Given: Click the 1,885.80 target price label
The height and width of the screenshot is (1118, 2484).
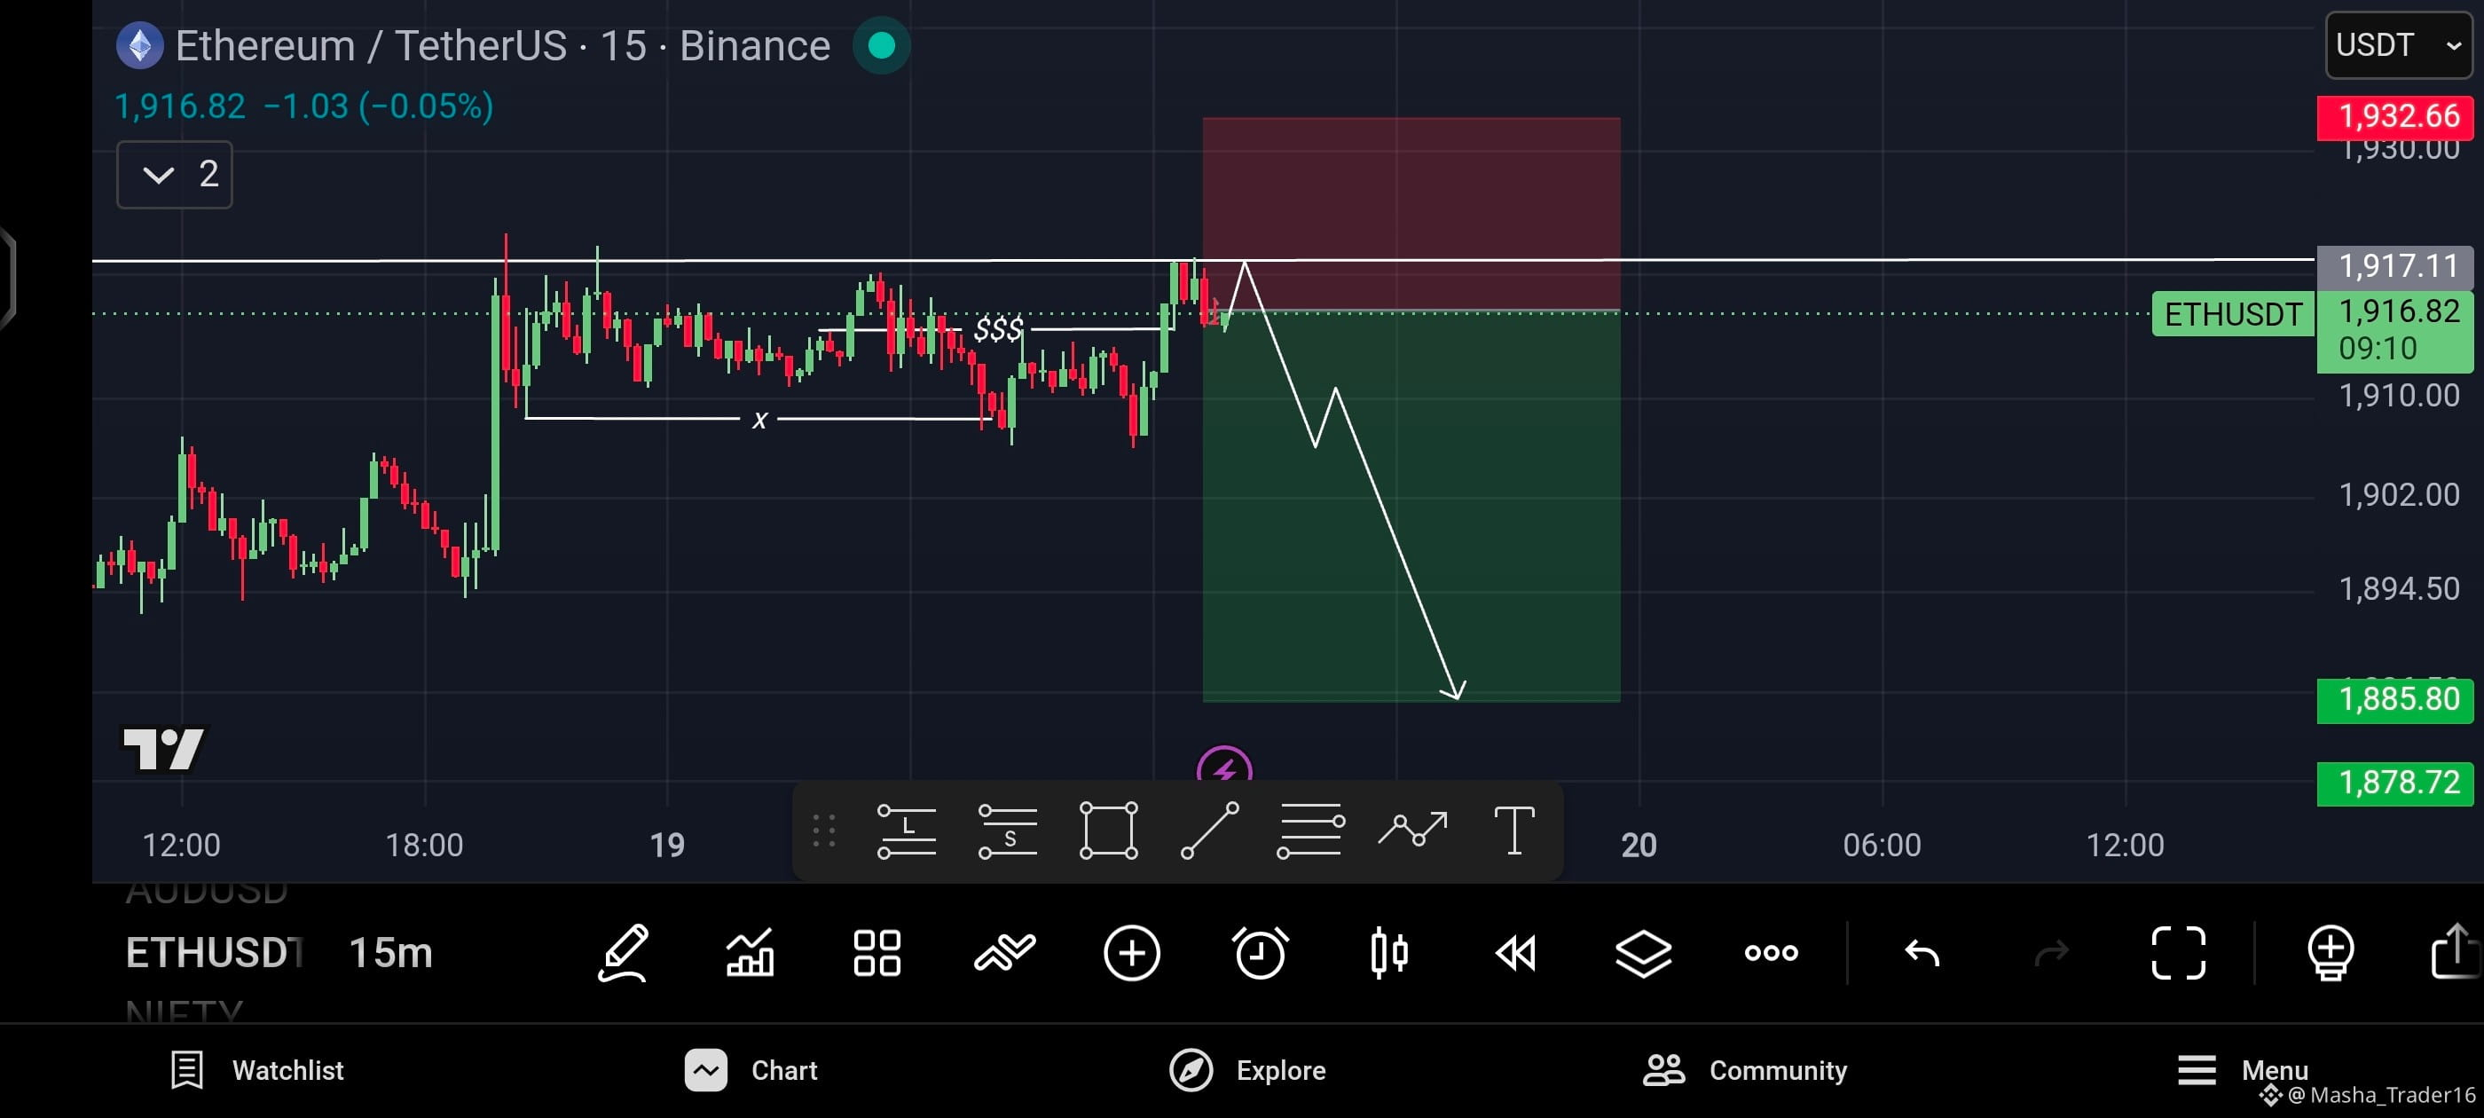Looking at the screenshot, I should pyautogui.click(x=2395, y=699).
